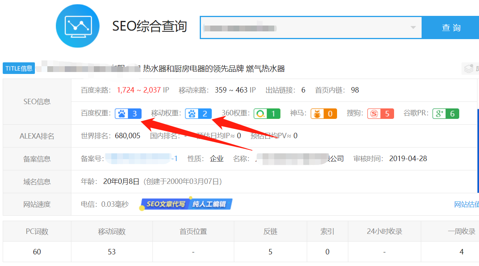Click the 一周收录 value 4
479x266 pixels.
(x=461, y=252)
